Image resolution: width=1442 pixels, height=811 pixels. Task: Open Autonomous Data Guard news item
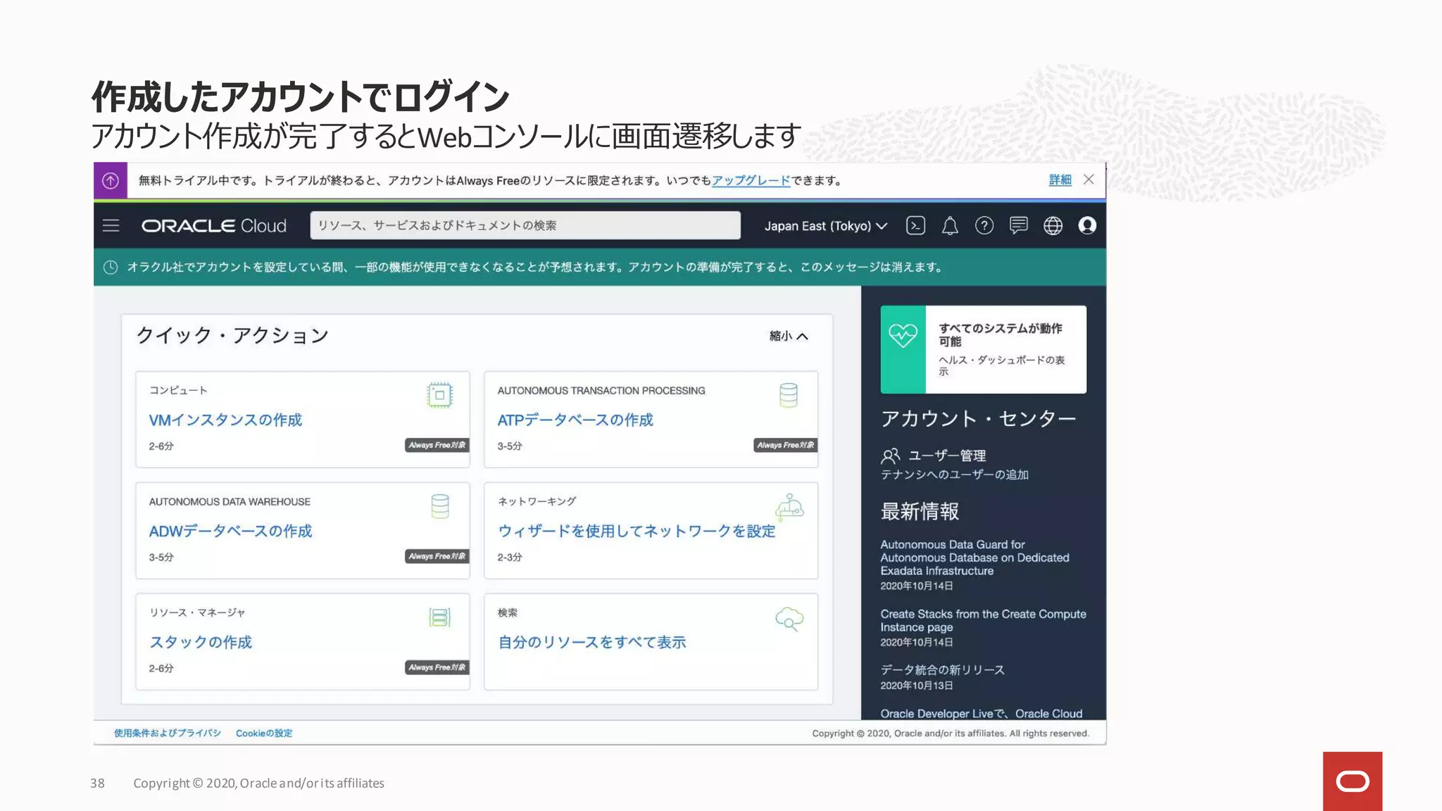coord(974,558)
